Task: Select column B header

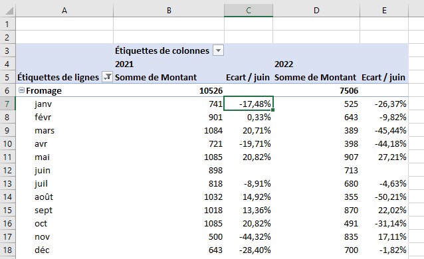Action: [169, 11]
